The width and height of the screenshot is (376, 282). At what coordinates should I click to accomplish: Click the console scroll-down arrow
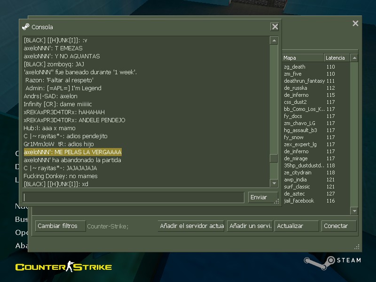(x=274, y=183)
